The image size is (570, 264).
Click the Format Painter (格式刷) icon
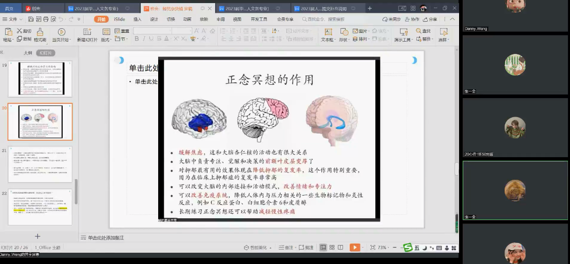tap(40, 34)
